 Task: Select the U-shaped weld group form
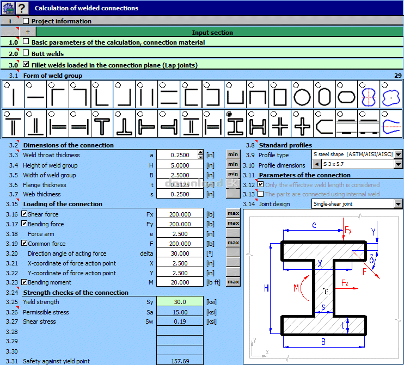tap(235, 97)
